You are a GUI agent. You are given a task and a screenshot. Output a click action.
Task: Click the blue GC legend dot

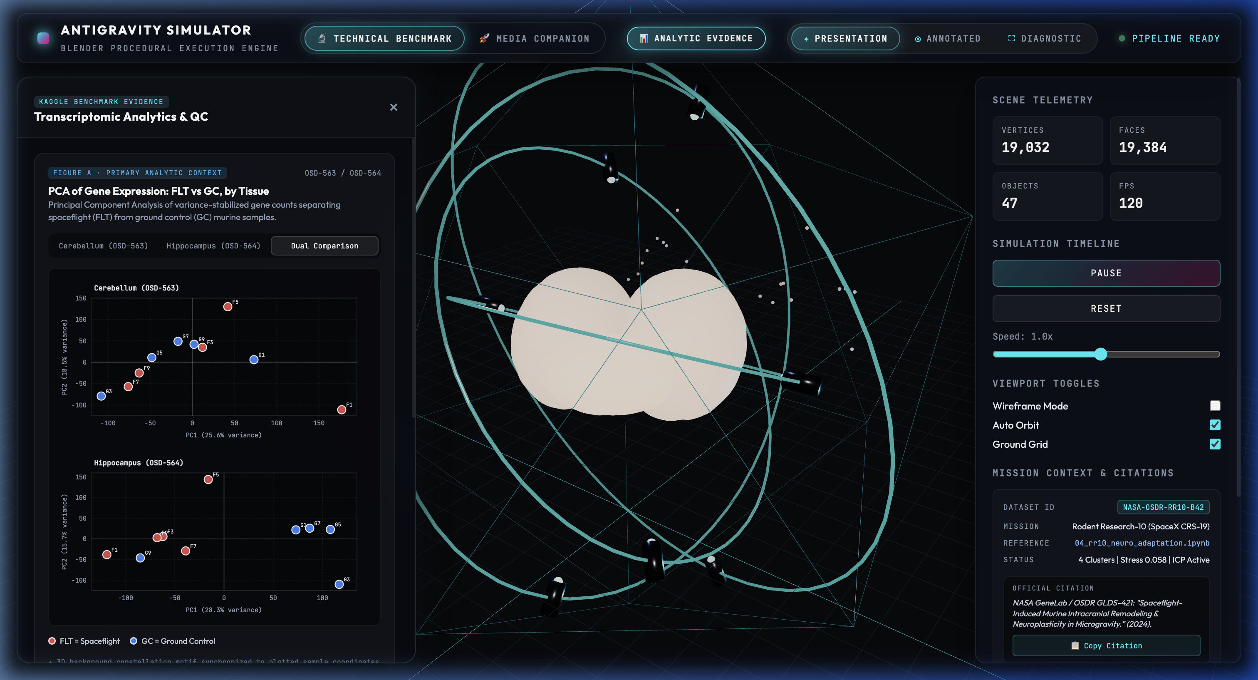(x=133, y=640)
